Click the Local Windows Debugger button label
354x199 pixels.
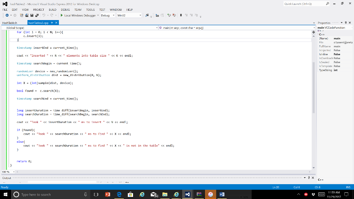click(80, 15)
